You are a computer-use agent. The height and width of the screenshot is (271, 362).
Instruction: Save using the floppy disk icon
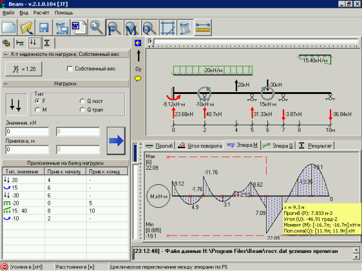44,28
